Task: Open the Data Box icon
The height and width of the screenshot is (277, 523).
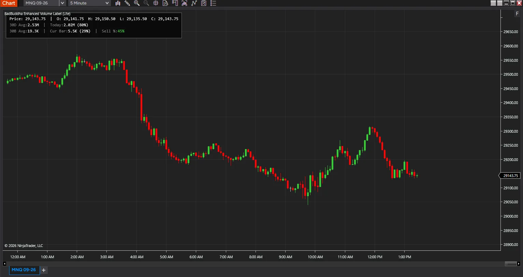Action: click(x=165, y=3)
